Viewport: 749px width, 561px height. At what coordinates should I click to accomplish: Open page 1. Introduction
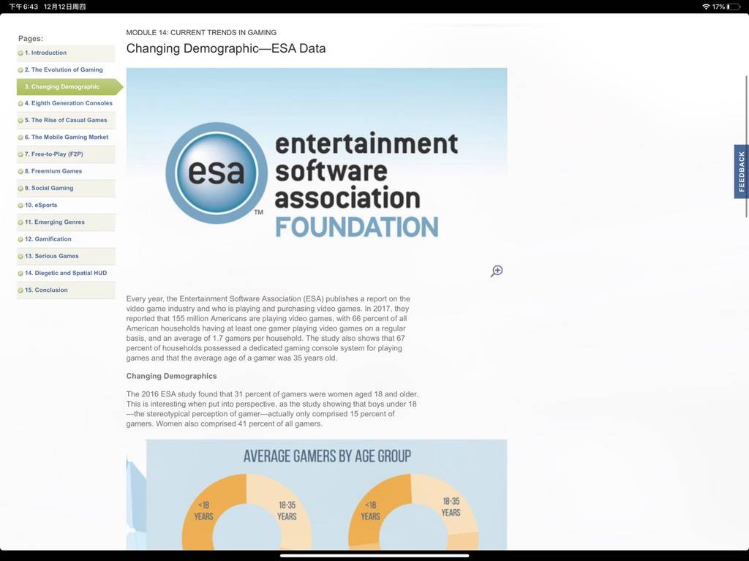tap(66, 53)
